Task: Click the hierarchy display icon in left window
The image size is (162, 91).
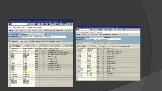Action: (33, 31)
